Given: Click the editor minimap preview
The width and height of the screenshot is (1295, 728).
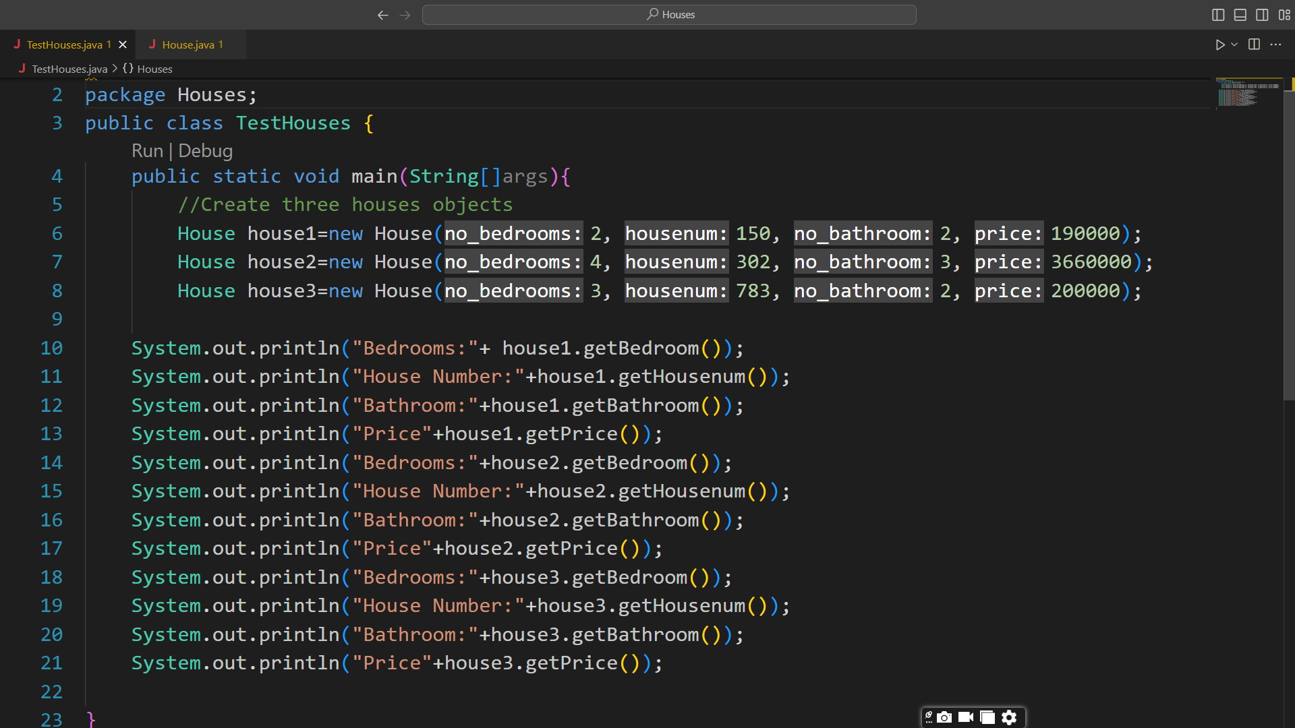Looking at the screenshot, I should pyautogui.click(x=1248, y=92).
